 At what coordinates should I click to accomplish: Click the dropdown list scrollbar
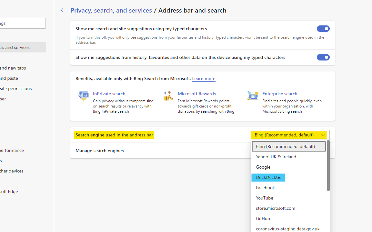pyautogui.click(x=328, y=165)
